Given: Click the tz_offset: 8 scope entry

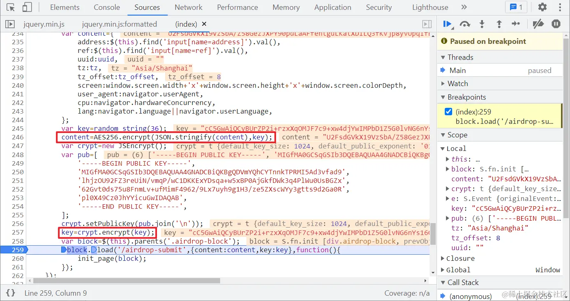Looking at the screenshot, I should point(476,238).
